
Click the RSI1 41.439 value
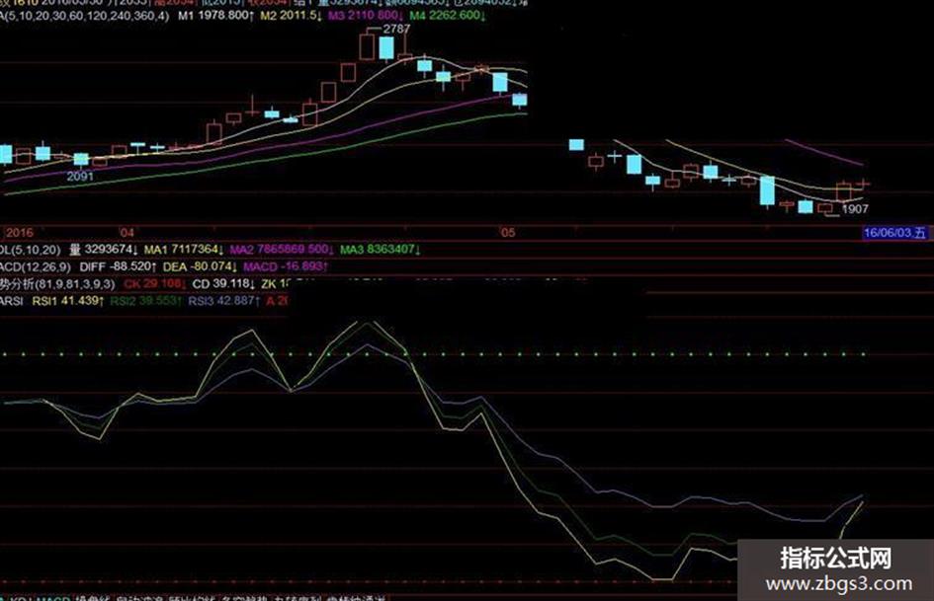click(x=68, y=301)
